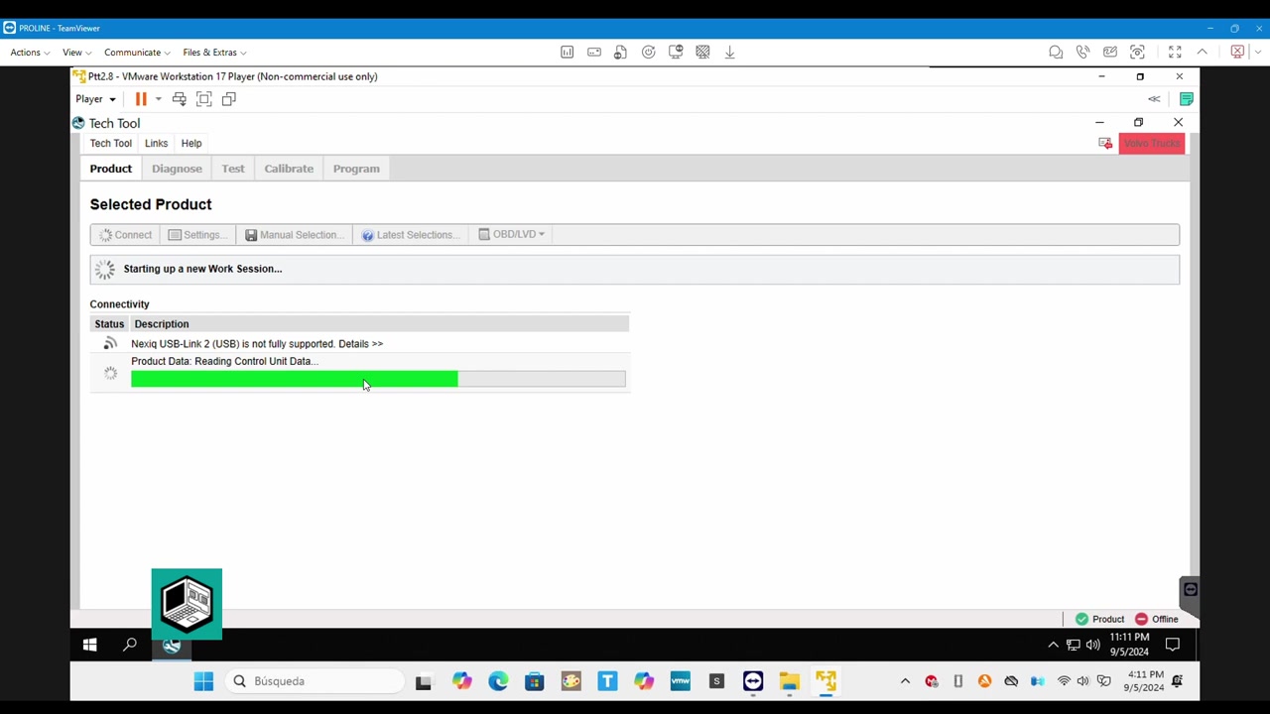Click Offline status indicator in status bar

[1157, 620]
